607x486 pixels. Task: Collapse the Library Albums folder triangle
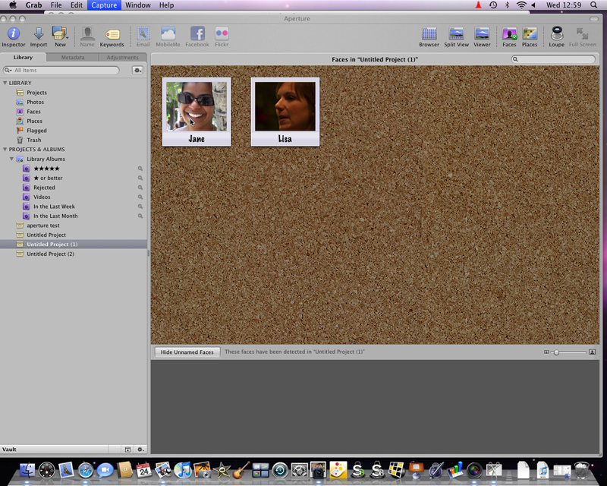(11, 159)
